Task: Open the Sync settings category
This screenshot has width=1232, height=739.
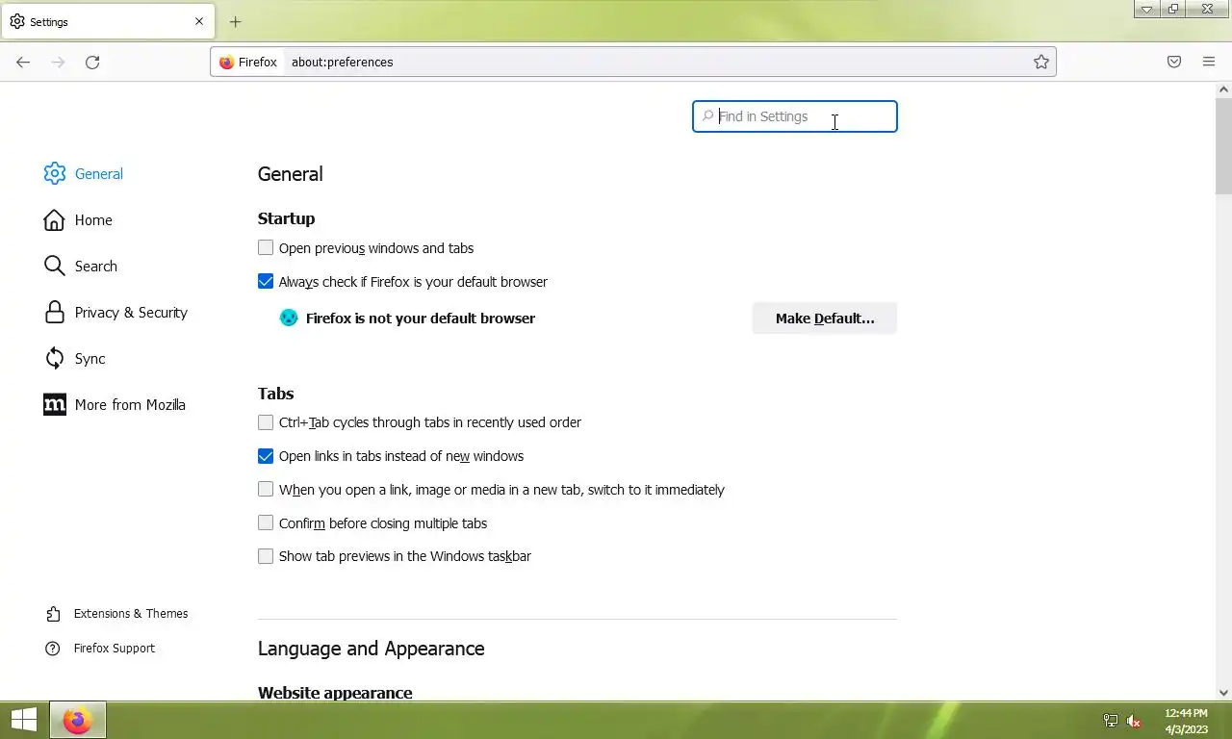Action: (90, 358)
